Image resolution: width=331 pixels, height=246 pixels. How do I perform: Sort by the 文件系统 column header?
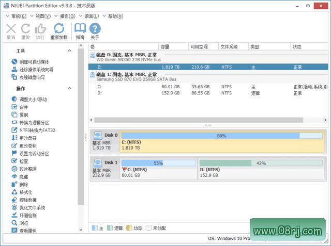coord(233,47)
